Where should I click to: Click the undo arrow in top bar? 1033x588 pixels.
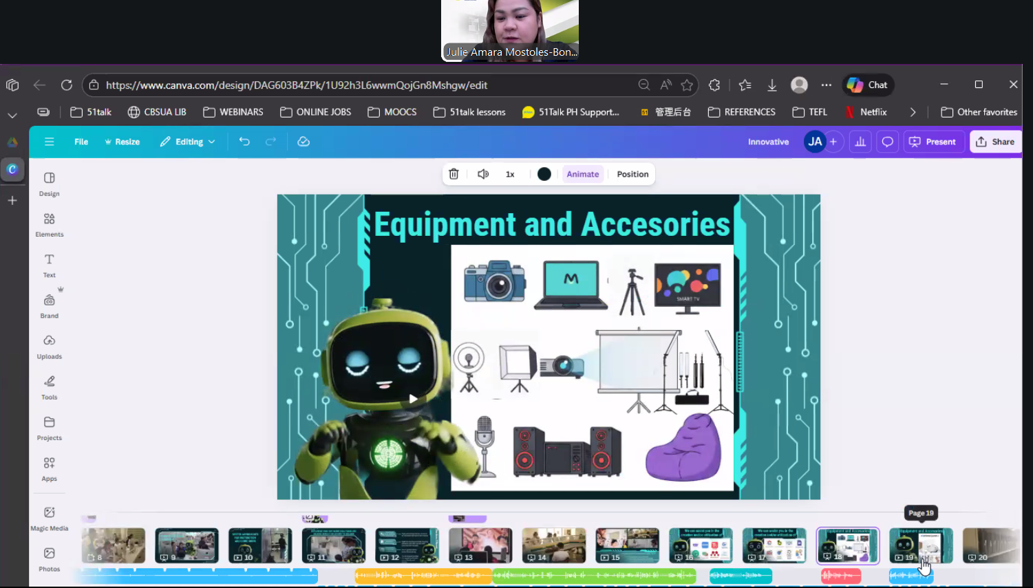[x=244, y=142]
